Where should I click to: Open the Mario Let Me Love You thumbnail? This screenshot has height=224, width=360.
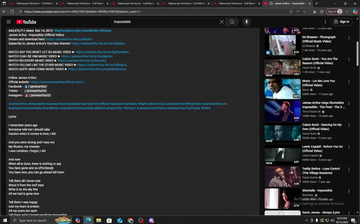point(282,89)
